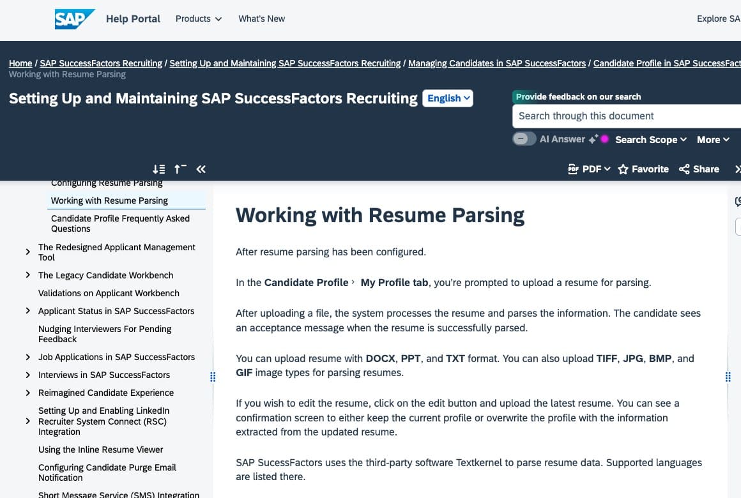Expand Job Applications in SAP SuccessFactors node
This screenshot has width=741, height=498.
(x=28, y=357)
